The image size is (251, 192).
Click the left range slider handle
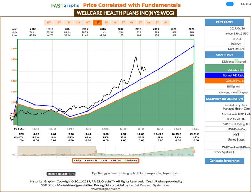coord(96,151)
